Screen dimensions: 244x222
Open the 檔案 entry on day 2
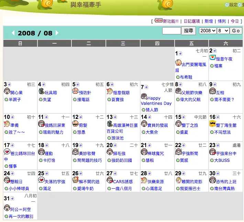point(218,66)
